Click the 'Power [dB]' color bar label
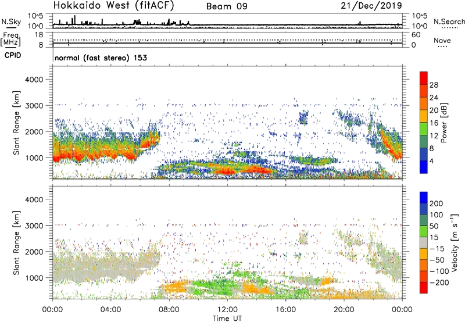 tap(444, 123)
